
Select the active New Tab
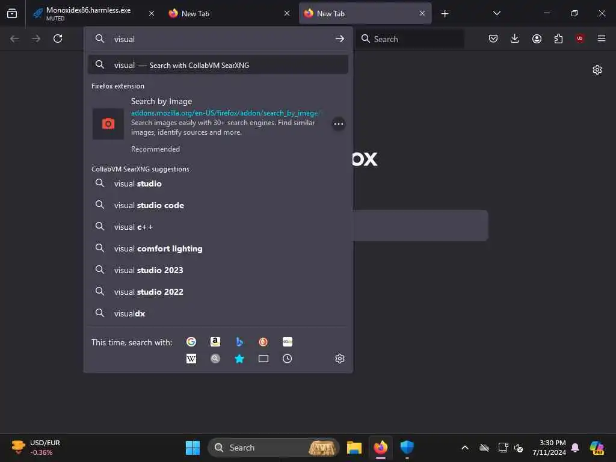click(365, 13)
